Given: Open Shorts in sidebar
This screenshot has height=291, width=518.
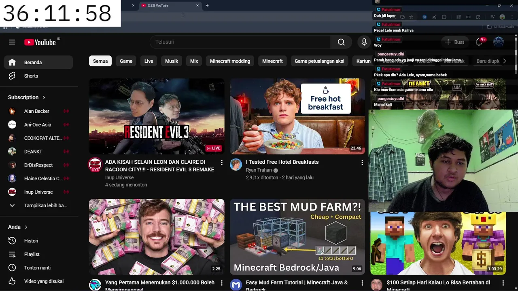Looking at the screenshot, I should pos(38,76).
